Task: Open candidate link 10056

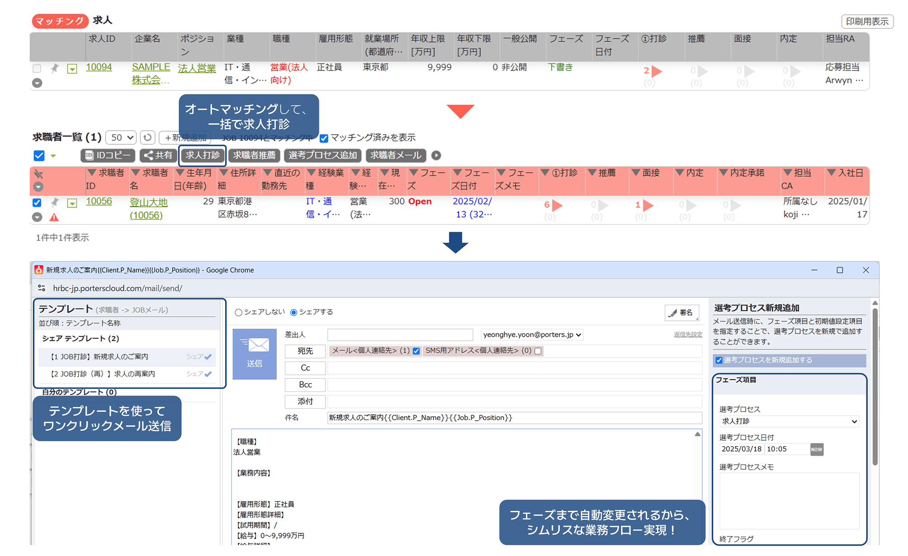Action: click(x=99, y=201)
